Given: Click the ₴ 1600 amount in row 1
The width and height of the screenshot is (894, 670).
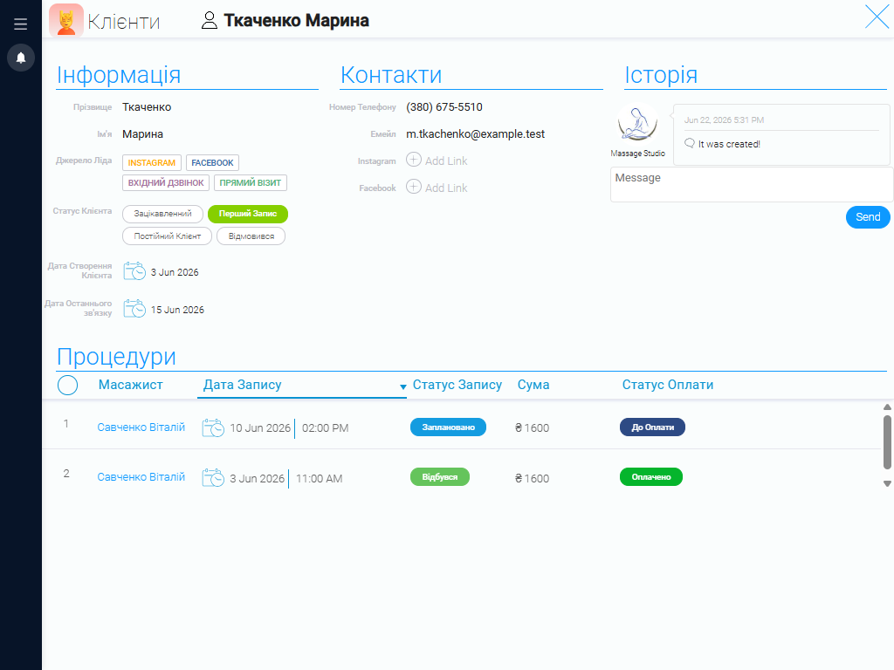Looking at the screenshot, I should [532, 427].
